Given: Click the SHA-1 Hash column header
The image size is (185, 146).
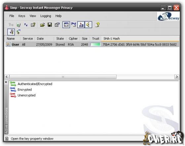Looking at the screenshot, I should tap(140, 39).
